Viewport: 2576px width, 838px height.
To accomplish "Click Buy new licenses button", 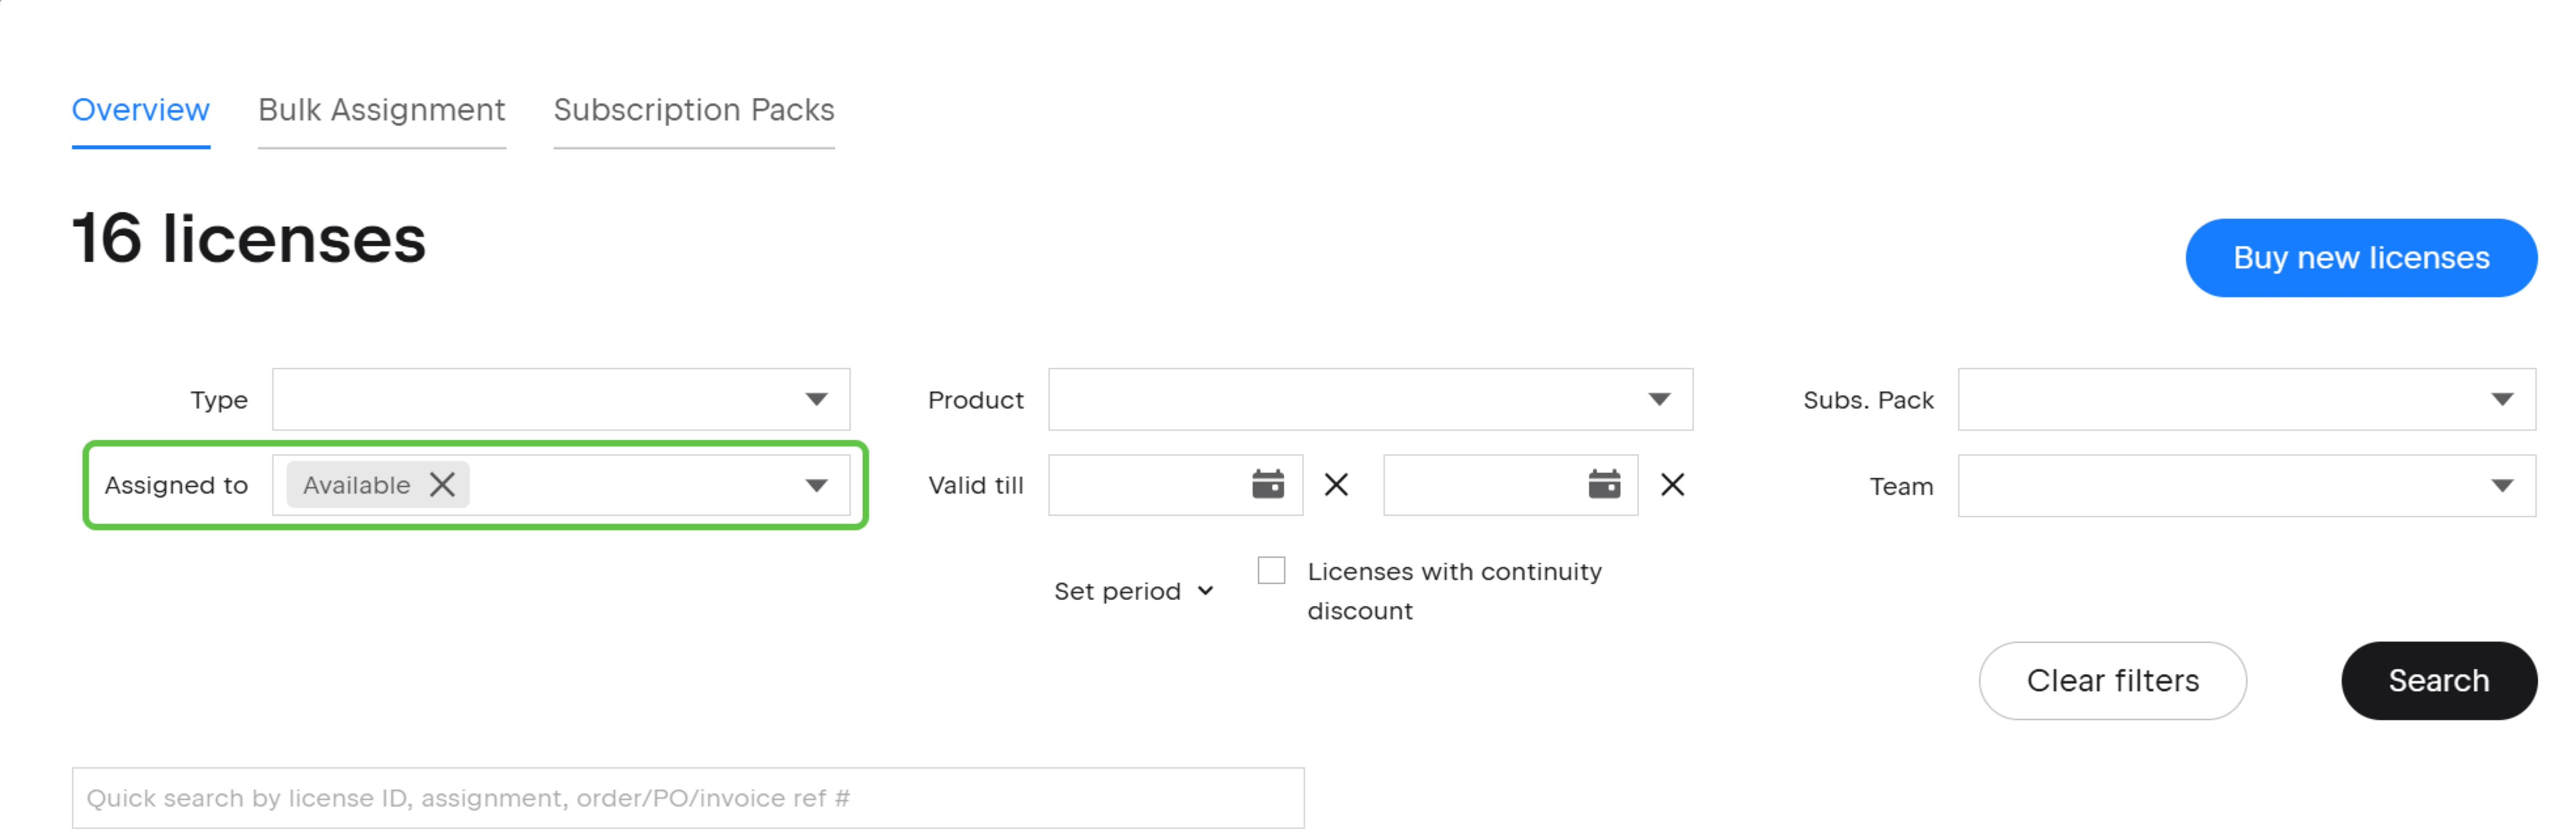I will coord(2360,258).
